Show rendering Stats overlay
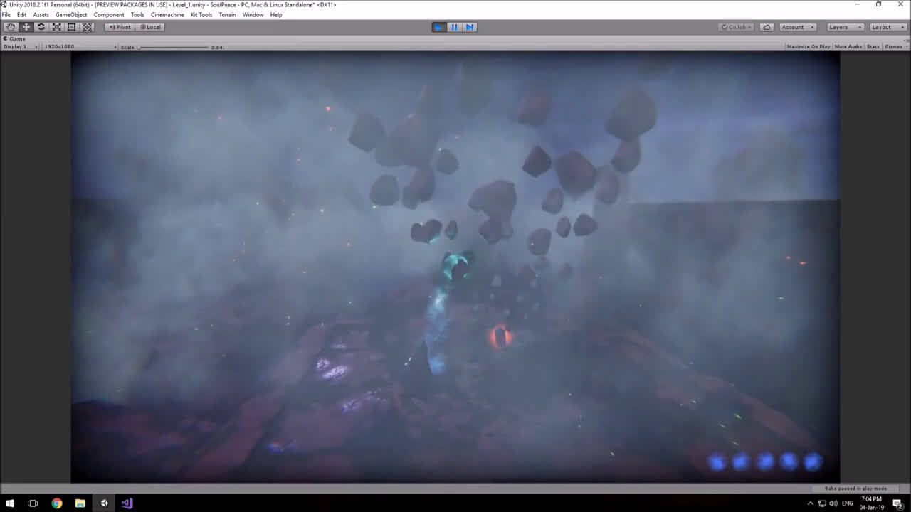The width and height of the screenshot is (911, 512). [x=873, y=46]
